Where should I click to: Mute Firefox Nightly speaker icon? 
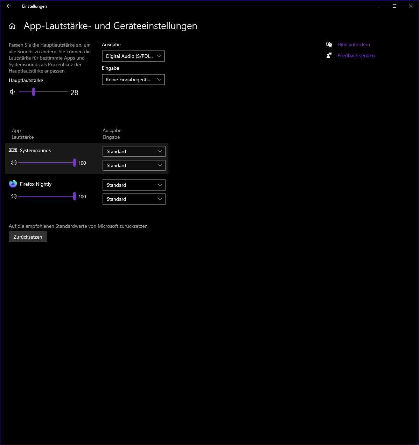[x=14, y=196]
